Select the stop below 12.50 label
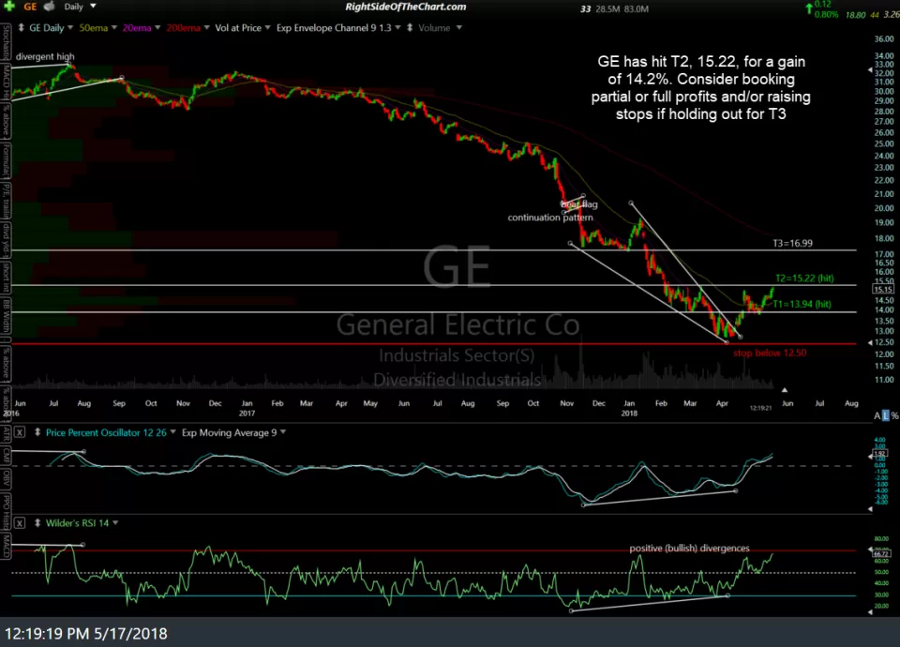 [770, 353]
